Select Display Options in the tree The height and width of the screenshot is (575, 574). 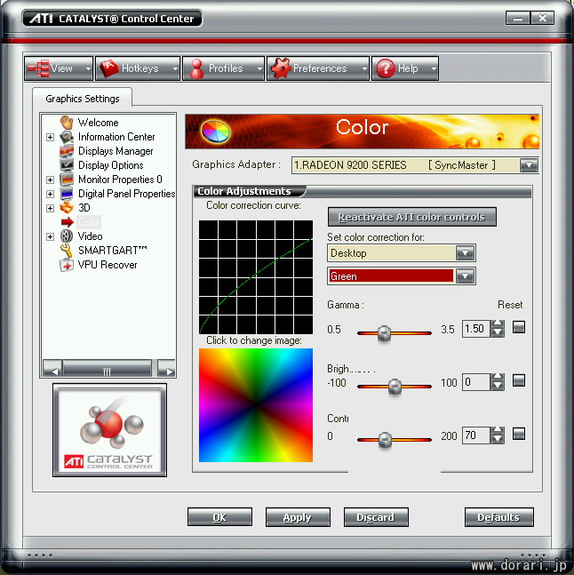pos(111,165)
